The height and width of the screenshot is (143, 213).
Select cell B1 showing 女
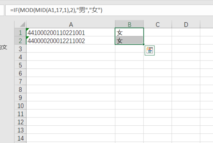point(129,32)
